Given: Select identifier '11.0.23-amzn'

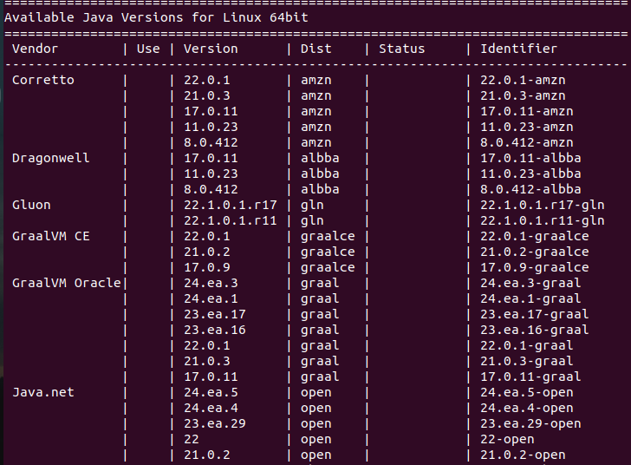Looking at the screenshot, I should pos(527,127).
